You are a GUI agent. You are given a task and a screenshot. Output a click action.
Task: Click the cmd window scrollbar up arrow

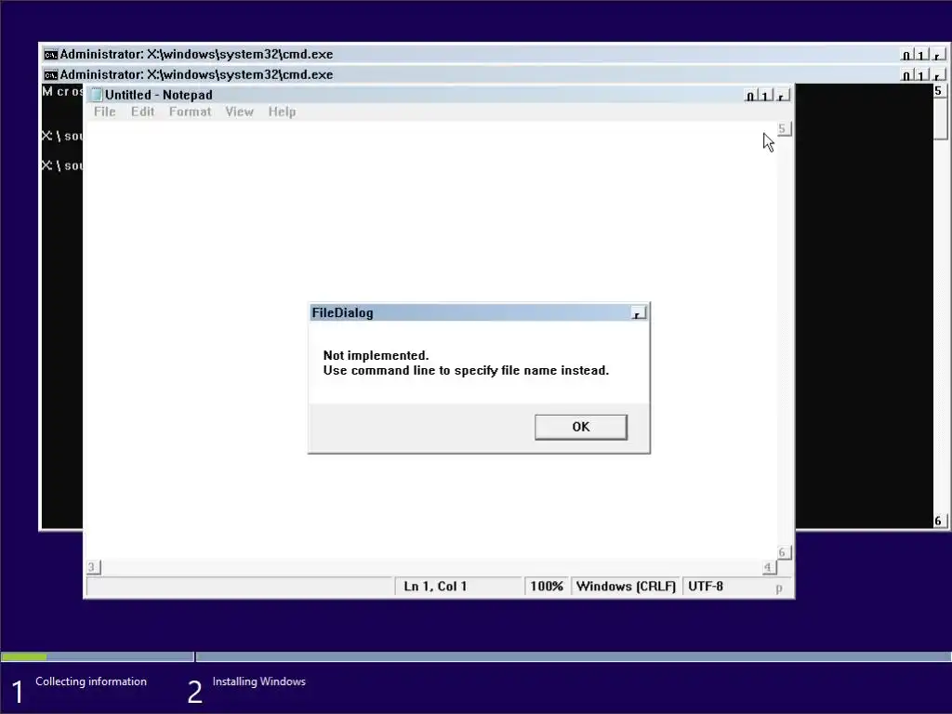point(939,90)
